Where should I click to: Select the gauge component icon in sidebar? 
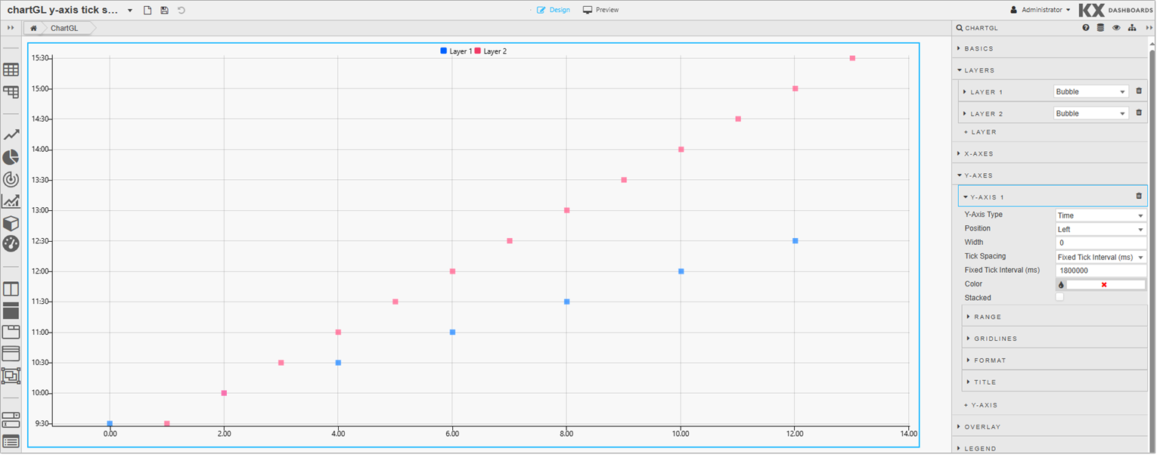[11, 243]
